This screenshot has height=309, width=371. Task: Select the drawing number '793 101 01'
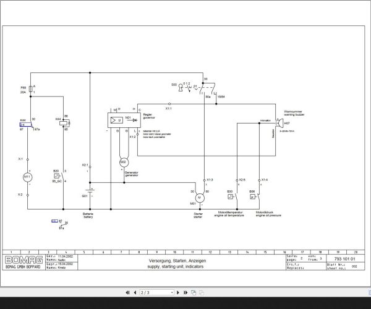pyautogui.click(x=345, y=259)
